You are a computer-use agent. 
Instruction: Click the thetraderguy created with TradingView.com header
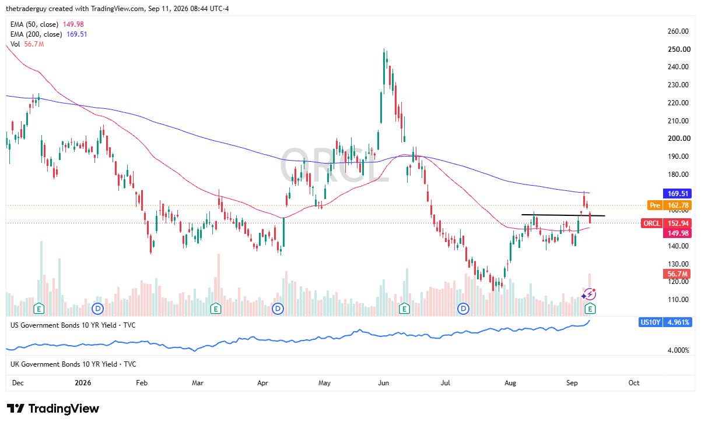pos(117,9)
